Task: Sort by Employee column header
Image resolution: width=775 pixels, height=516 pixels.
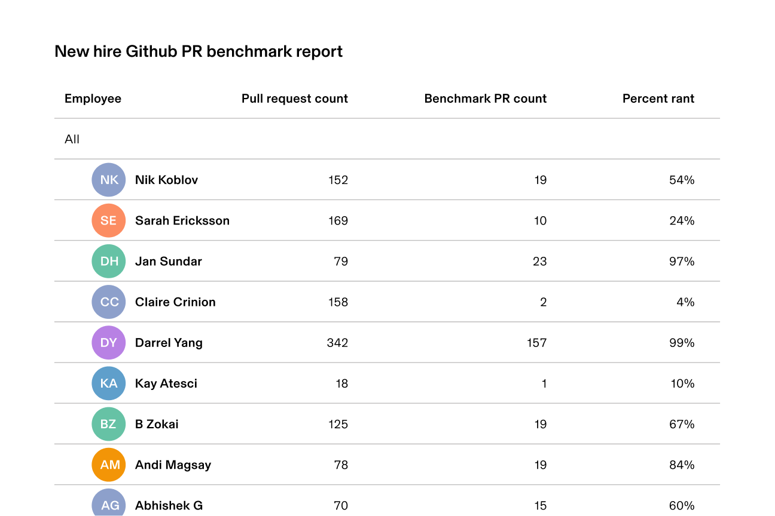Action: tap(93, 99)
